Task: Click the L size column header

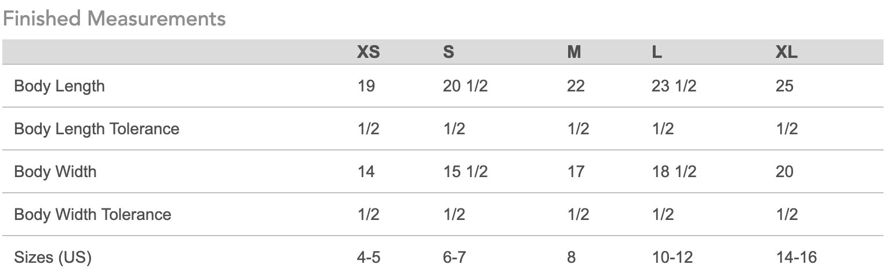Action: (657, 52)
